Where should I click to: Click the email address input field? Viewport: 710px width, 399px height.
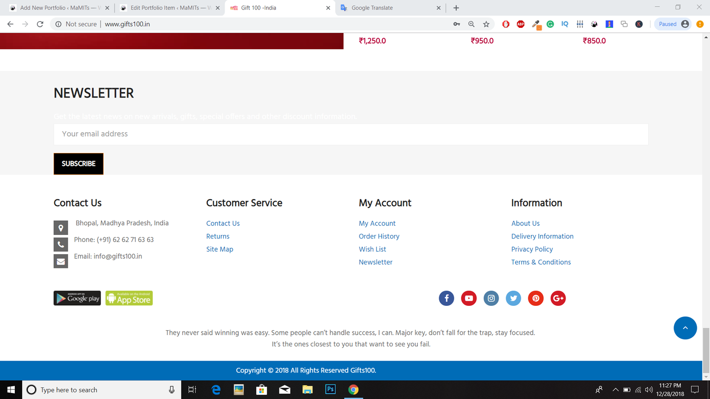[x=351, y=134]
